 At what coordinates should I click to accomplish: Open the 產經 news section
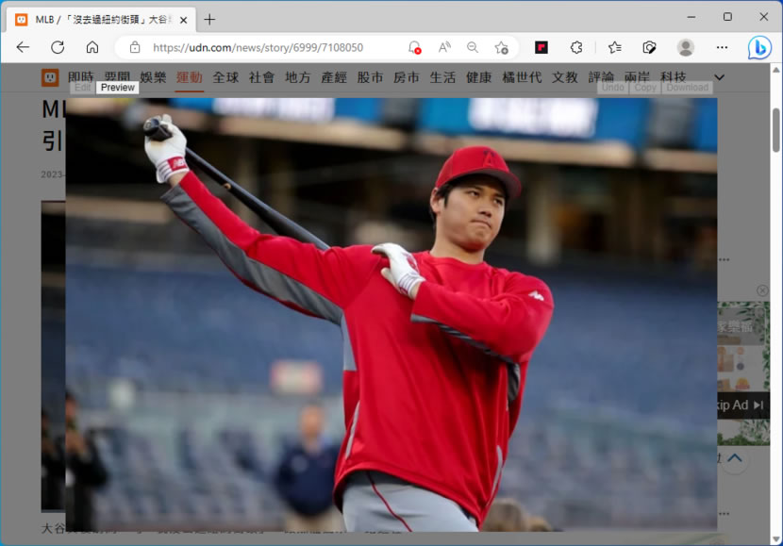click(334, 77)
